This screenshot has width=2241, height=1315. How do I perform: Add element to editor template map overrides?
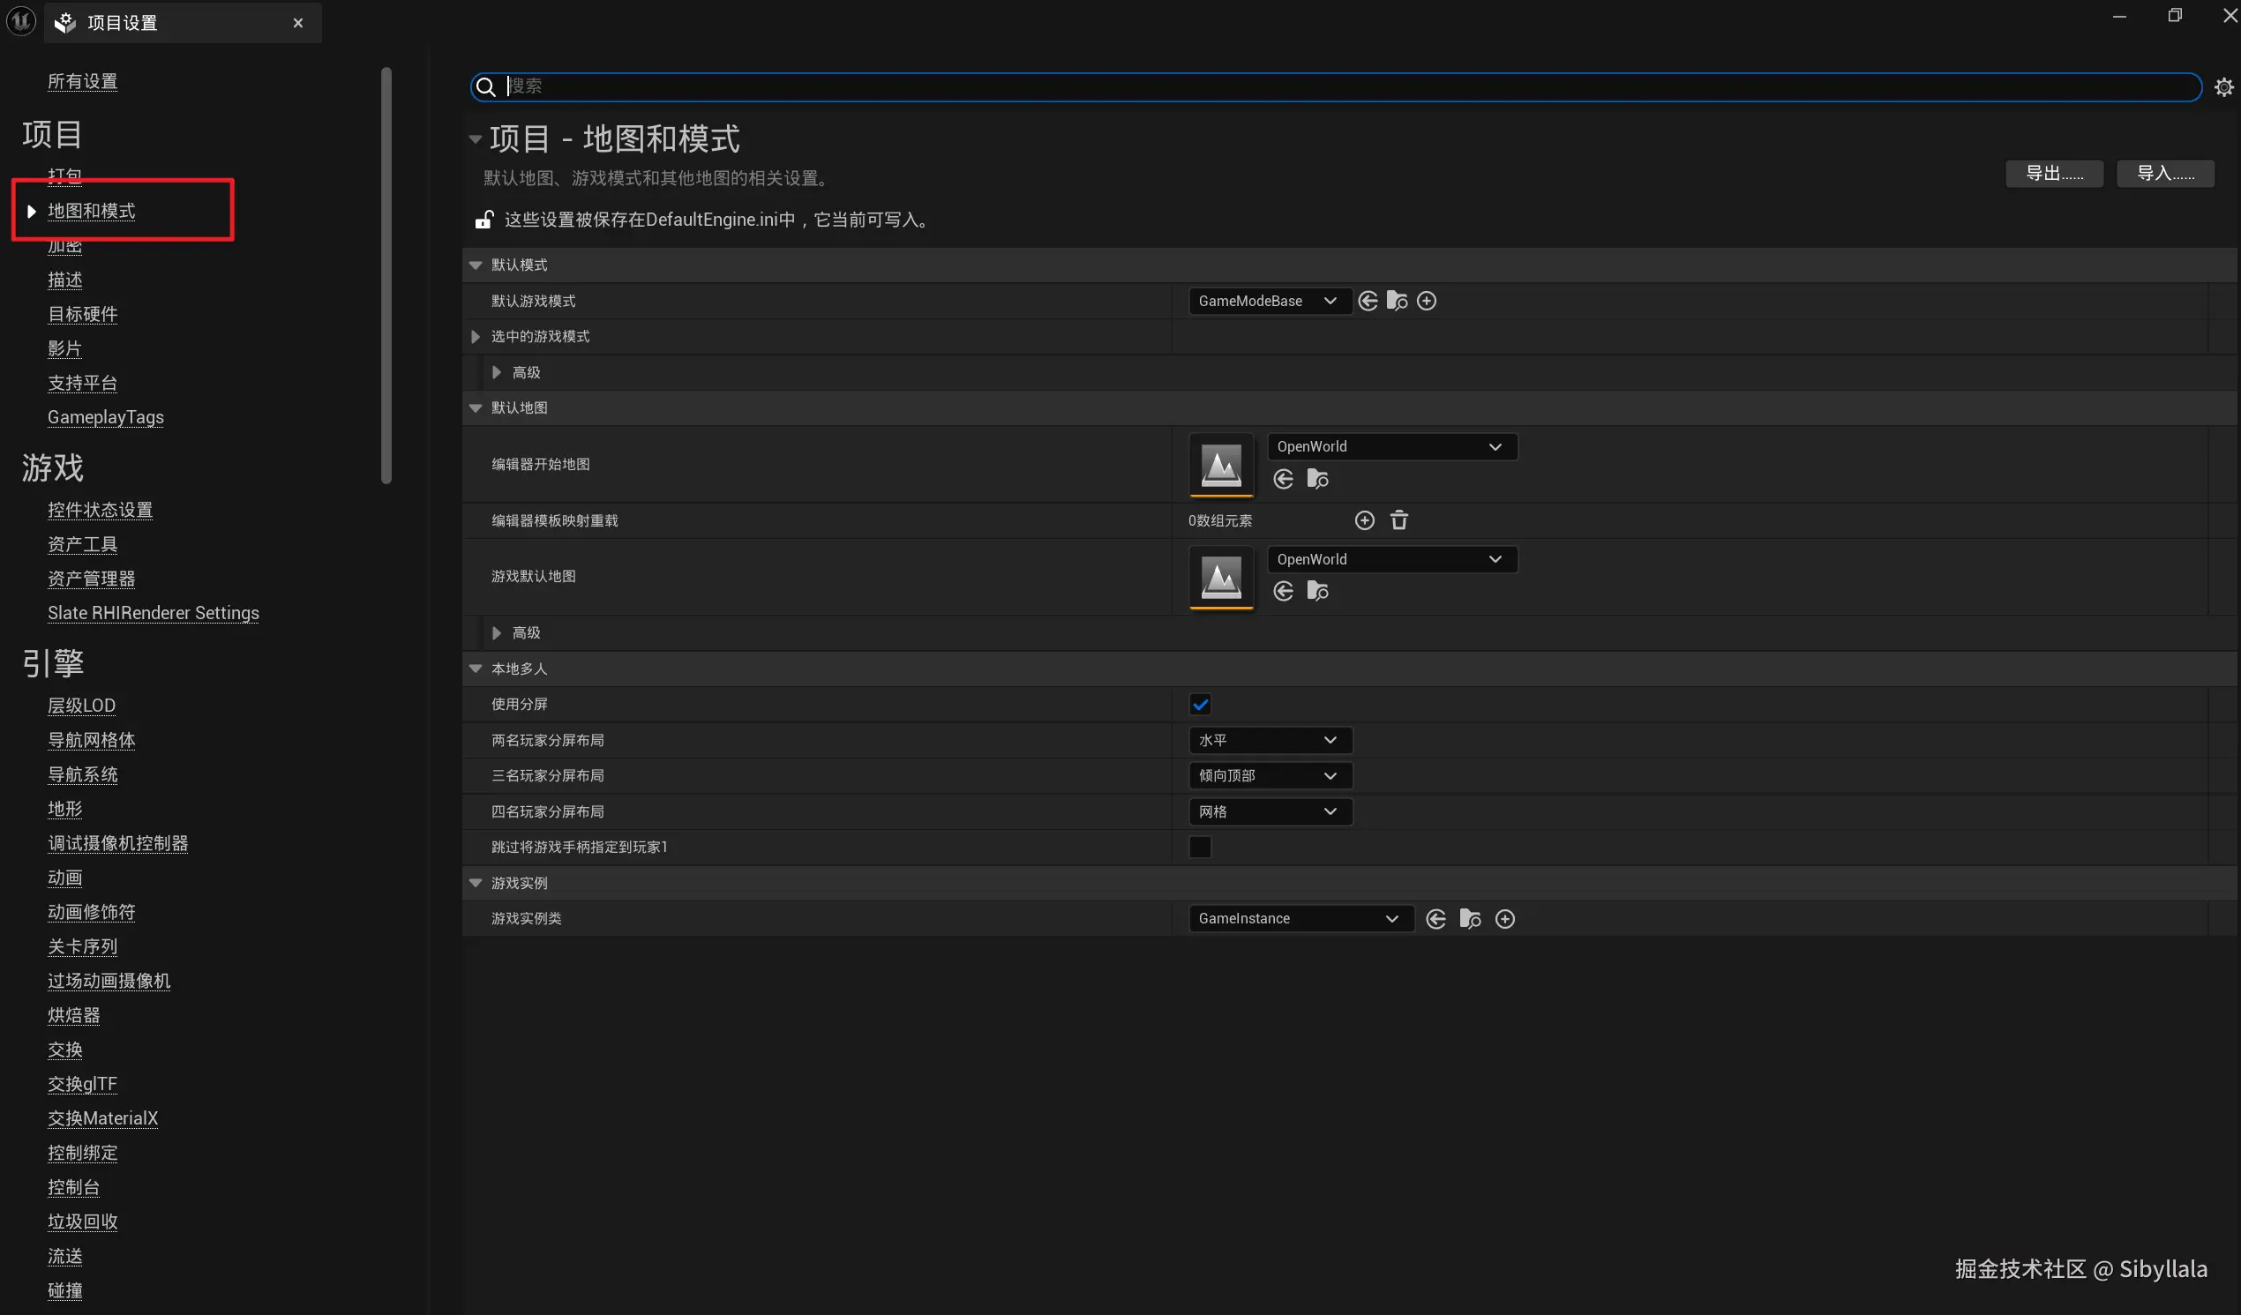coord(1364,521)
